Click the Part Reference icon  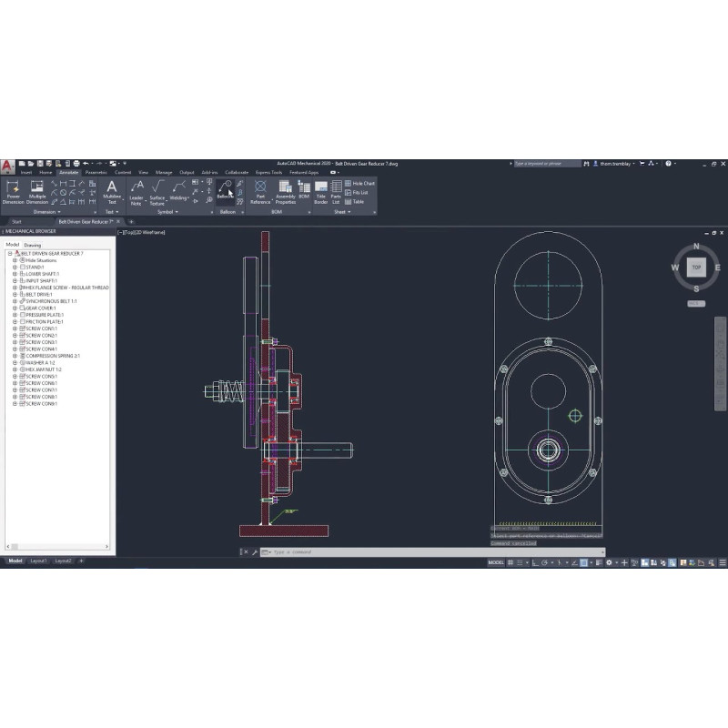(260, 191)
